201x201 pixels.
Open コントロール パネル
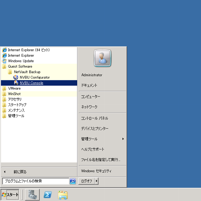tap(103, 118)
